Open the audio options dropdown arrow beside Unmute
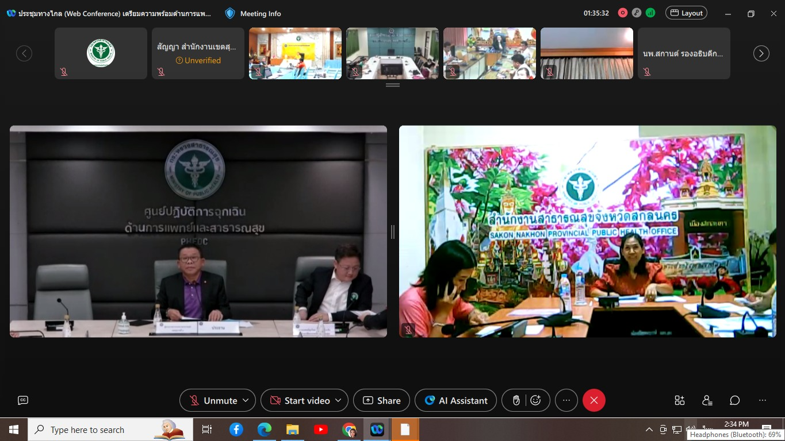Screen dimensions: 785x441 click(246, 400)
